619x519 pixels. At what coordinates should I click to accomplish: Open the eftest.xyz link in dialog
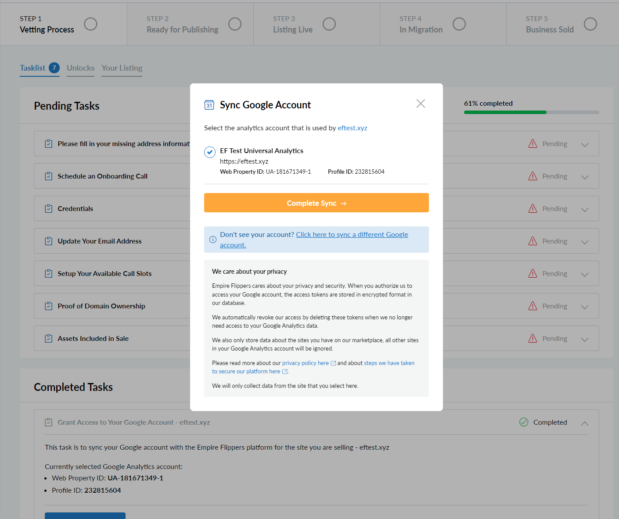[353, 128]
